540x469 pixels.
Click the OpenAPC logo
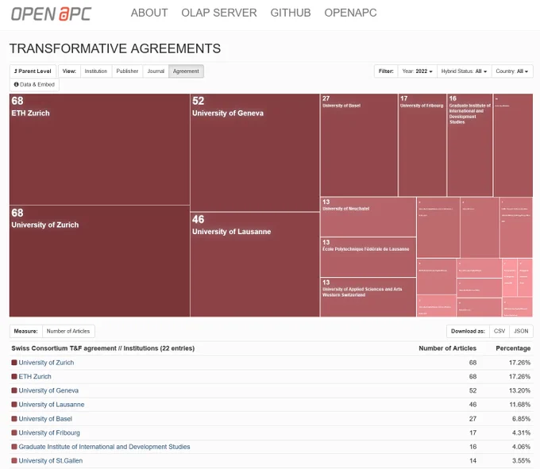[51, 13]
